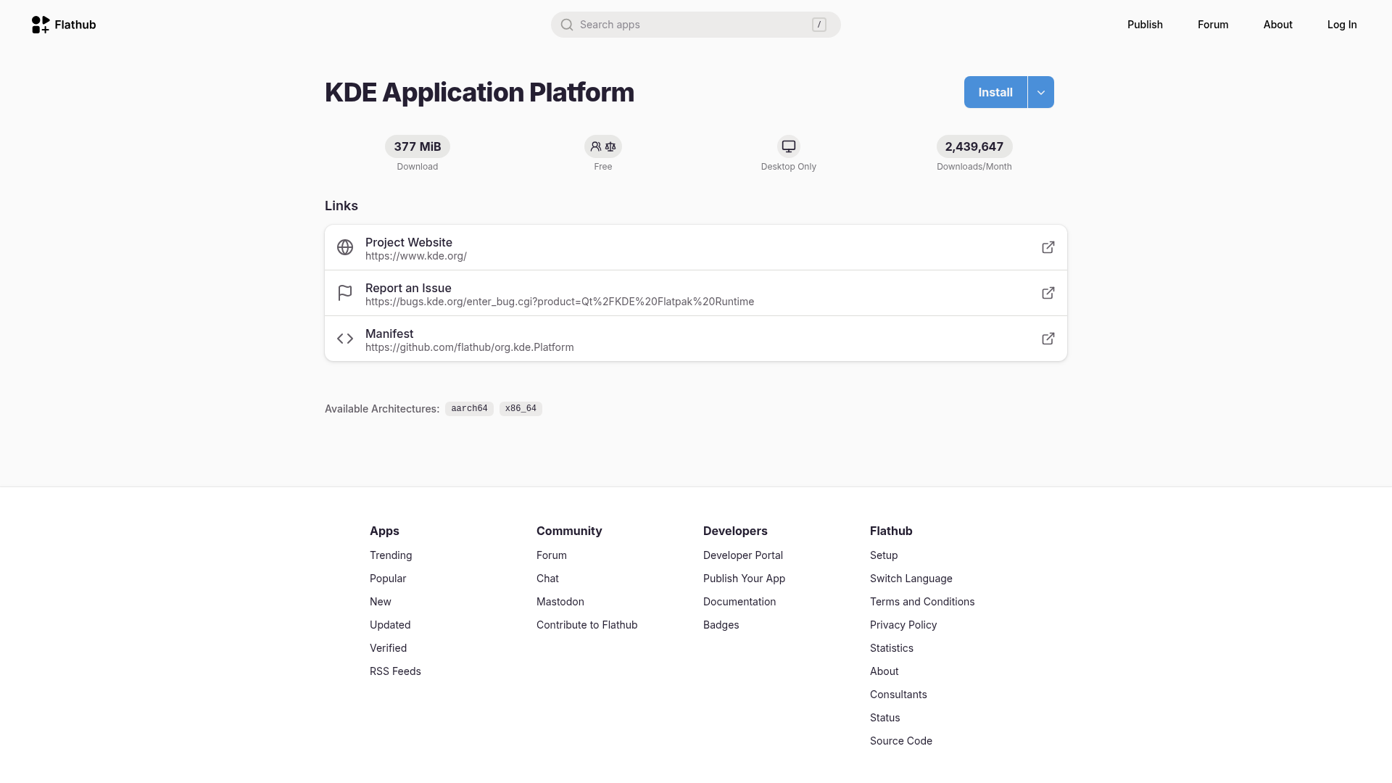Viewport: 1392px width, 783px height.
Task: Click the Desktop Only monitor icon
Action: pos(789,146)
